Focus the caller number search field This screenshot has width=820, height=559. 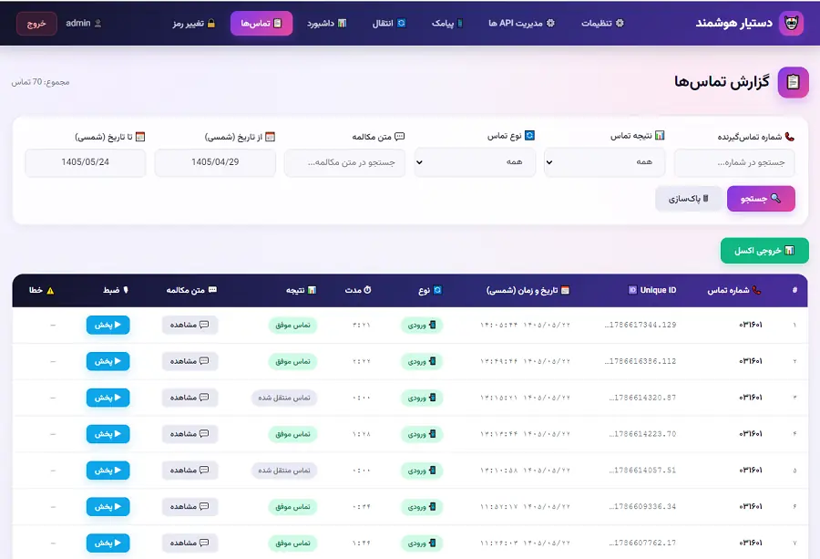coord(734,163)
